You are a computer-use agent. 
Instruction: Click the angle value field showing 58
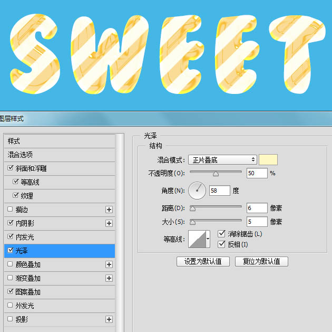220,191
